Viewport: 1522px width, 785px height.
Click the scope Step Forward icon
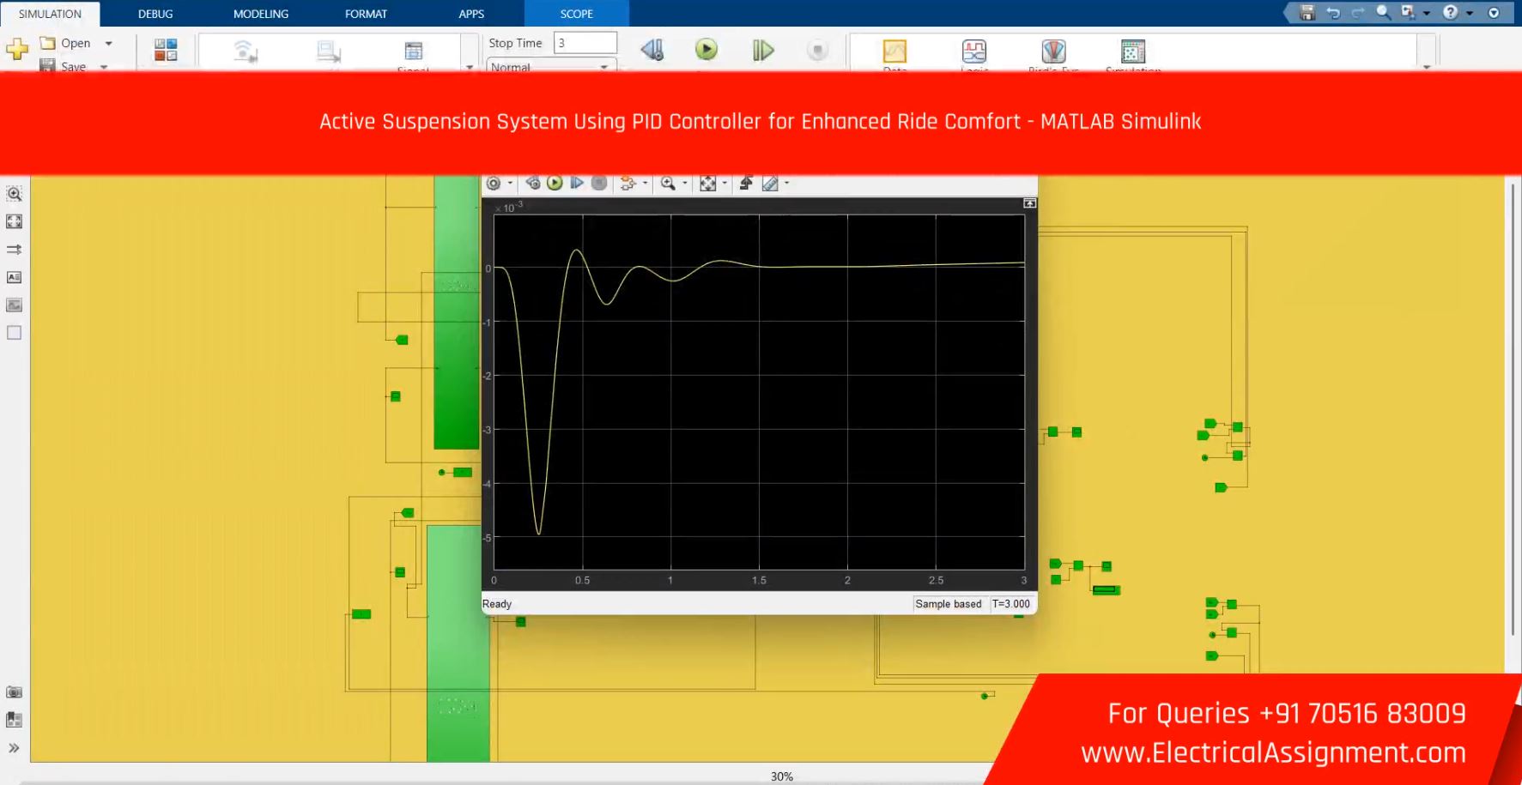pos(577,183)
